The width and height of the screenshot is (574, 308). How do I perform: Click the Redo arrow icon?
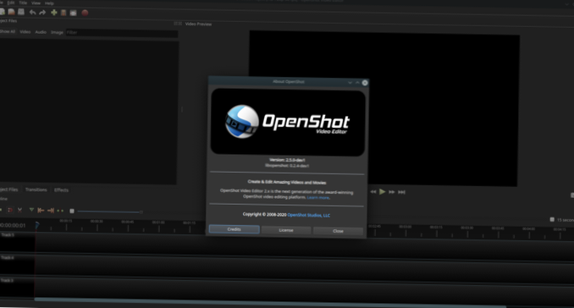click(42, 13)
